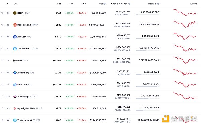This screenshot has height=126, width=201.
Task: Toggle the watchlist star for SushiSwap
Action: point(2,96)
